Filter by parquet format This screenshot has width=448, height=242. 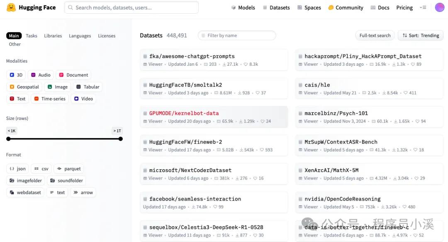[68, 169]
